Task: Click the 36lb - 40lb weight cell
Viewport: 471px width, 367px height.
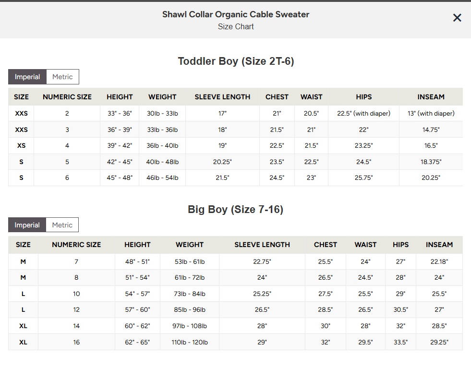Action: [x=162, y=145]
